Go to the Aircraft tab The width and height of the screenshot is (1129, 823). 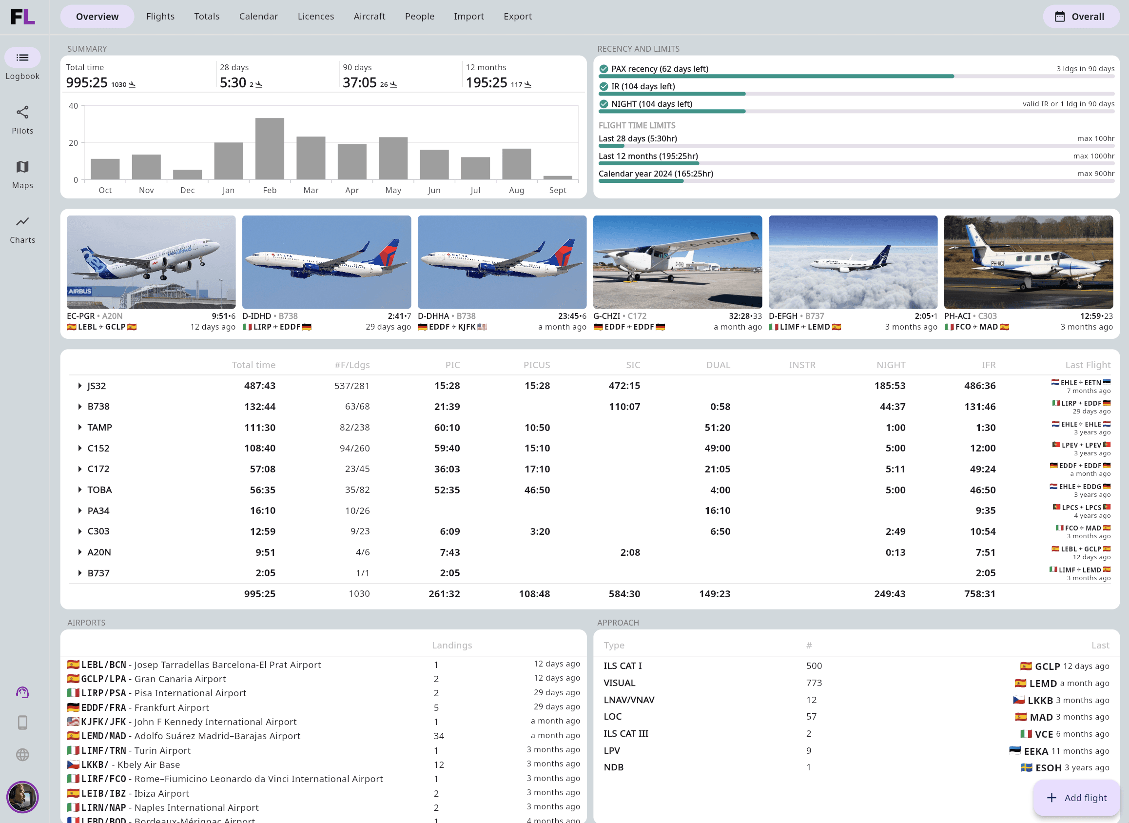[370, 17]
